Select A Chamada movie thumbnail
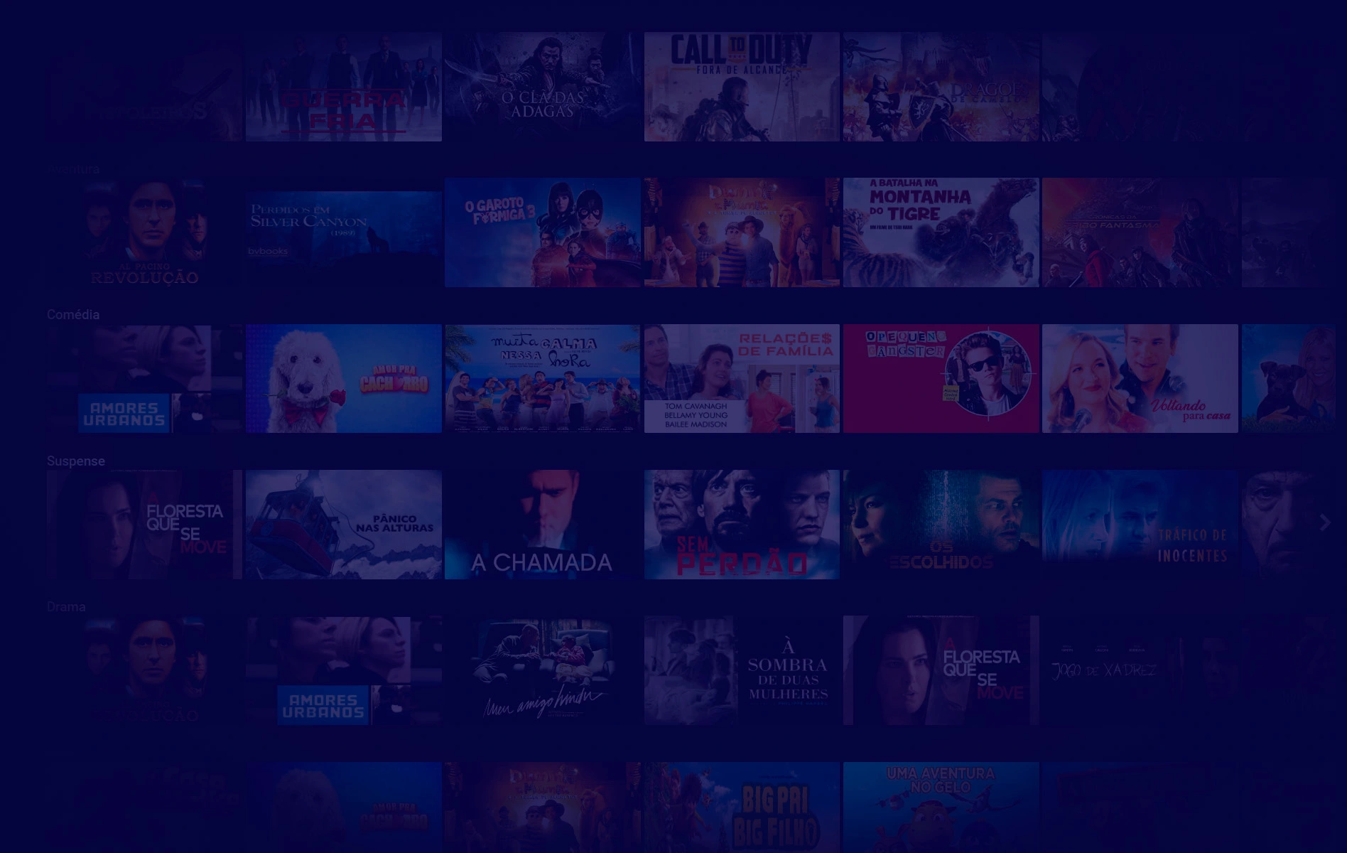This screenshot has width=1347, height=853. [543, 525]
